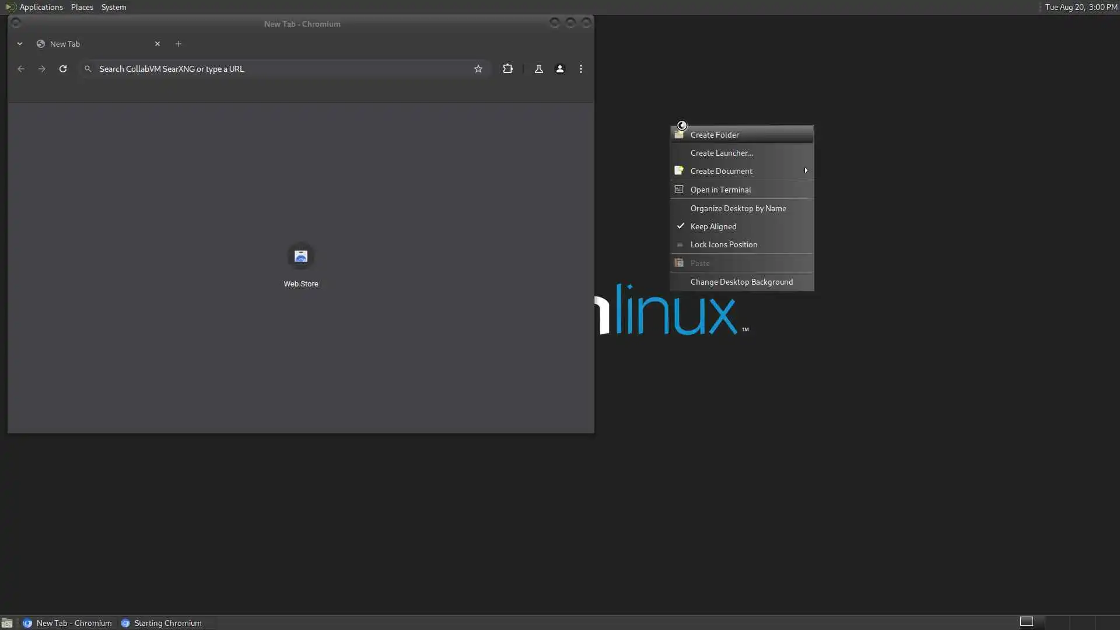Click the Extensions puzzle icon
This screenshot has height=630, width=1120.
(508, 69)
